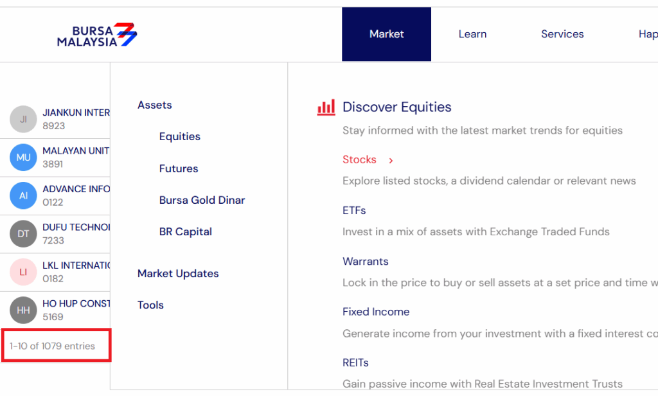
Task: Open the ETFs link
Action: 354,210
